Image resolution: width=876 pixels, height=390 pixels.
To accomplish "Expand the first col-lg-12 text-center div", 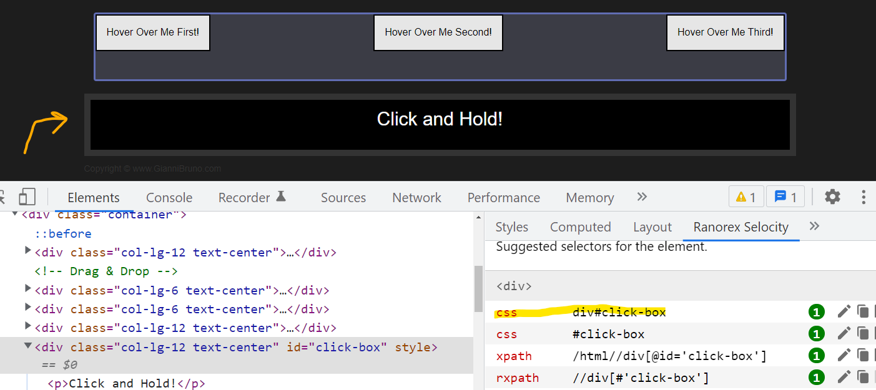I will coord(28,252).
